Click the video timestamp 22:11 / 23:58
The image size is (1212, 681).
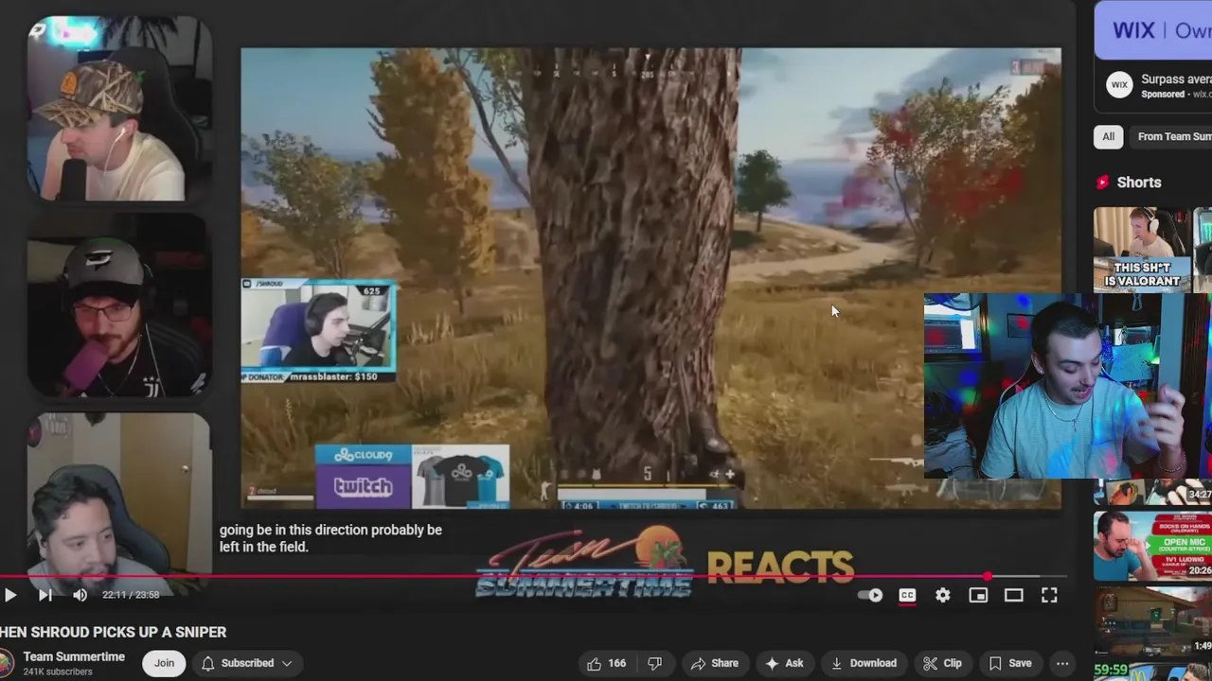point(131,595)
